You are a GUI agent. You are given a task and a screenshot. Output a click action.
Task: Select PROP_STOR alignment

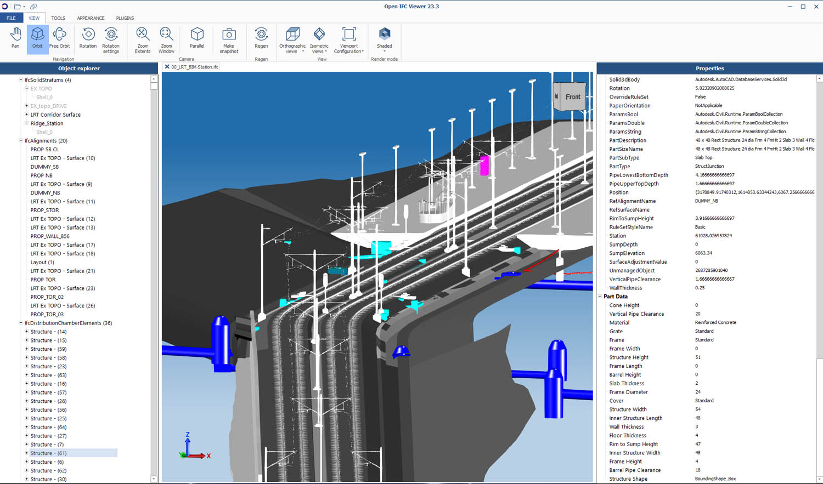[44, 210]
